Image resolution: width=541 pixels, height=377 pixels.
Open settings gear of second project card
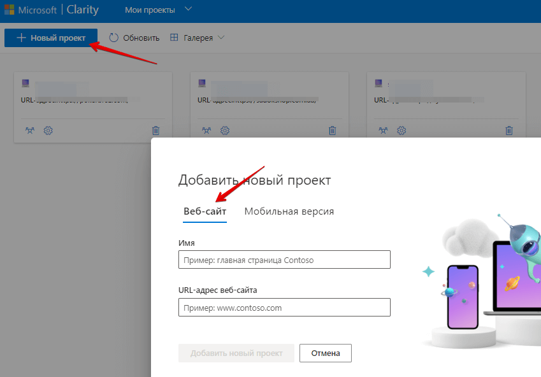(x=224, y=131)
